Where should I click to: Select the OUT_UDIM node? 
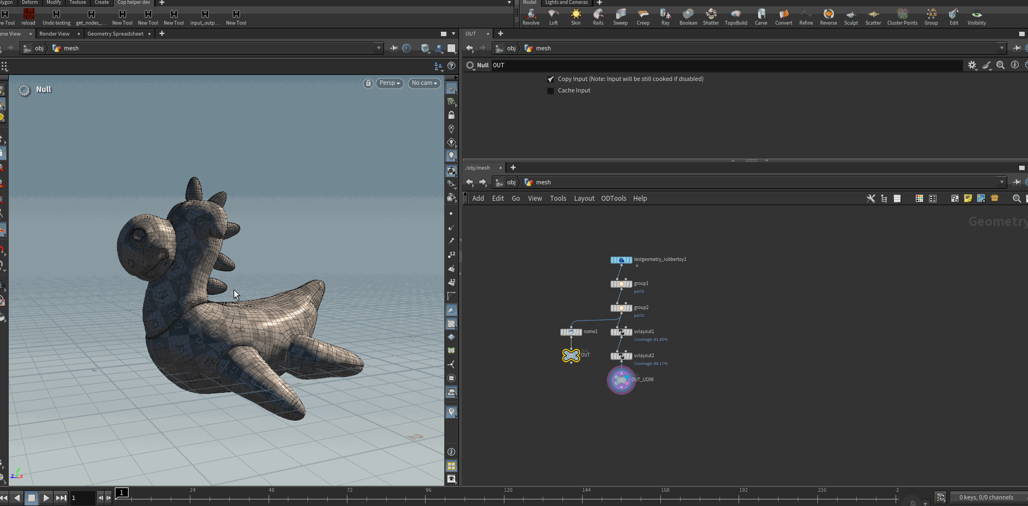tap(621, 380)
